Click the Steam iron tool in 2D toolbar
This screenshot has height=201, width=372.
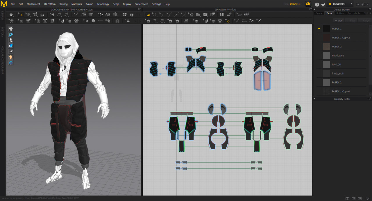click(187, 21)
